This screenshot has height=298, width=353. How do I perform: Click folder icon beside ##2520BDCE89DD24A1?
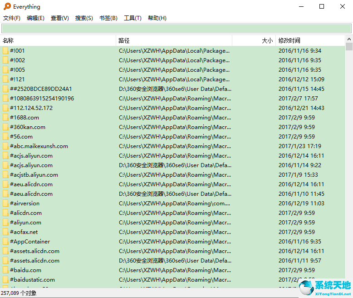point(5,89)
